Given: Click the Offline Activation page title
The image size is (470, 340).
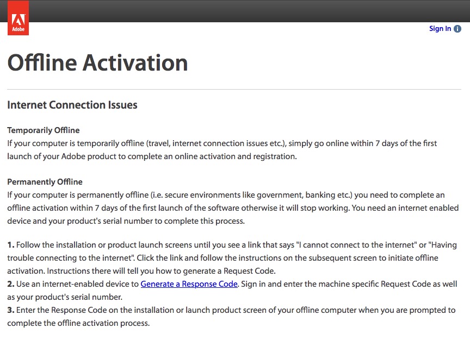Looking at the screenshot, I should (x=98, y=63).
